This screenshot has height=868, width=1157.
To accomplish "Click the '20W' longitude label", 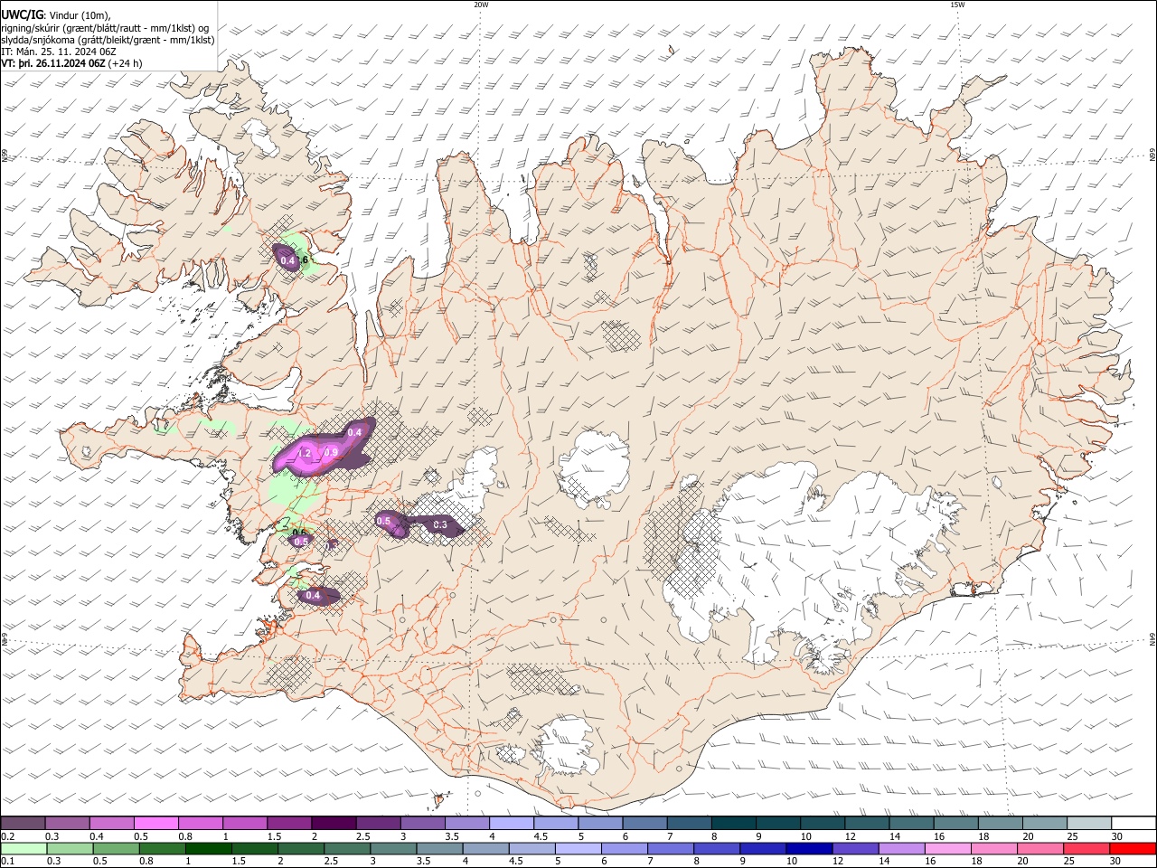I will coord(481,5).
